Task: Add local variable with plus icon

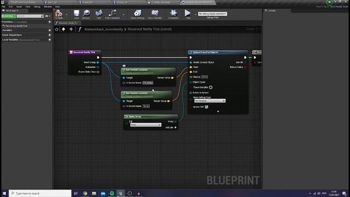Action: pyautogui.click(x=50, y=40)
